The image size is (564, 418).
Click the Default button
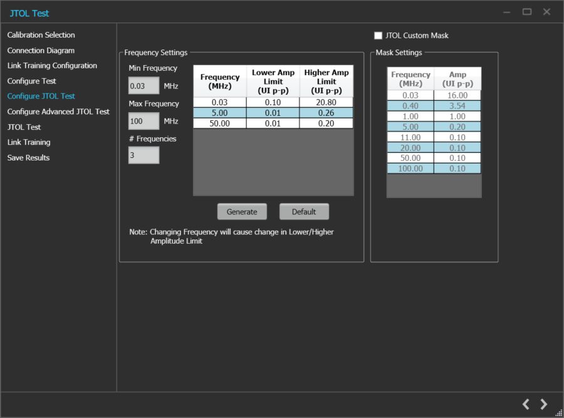point(304,212)
